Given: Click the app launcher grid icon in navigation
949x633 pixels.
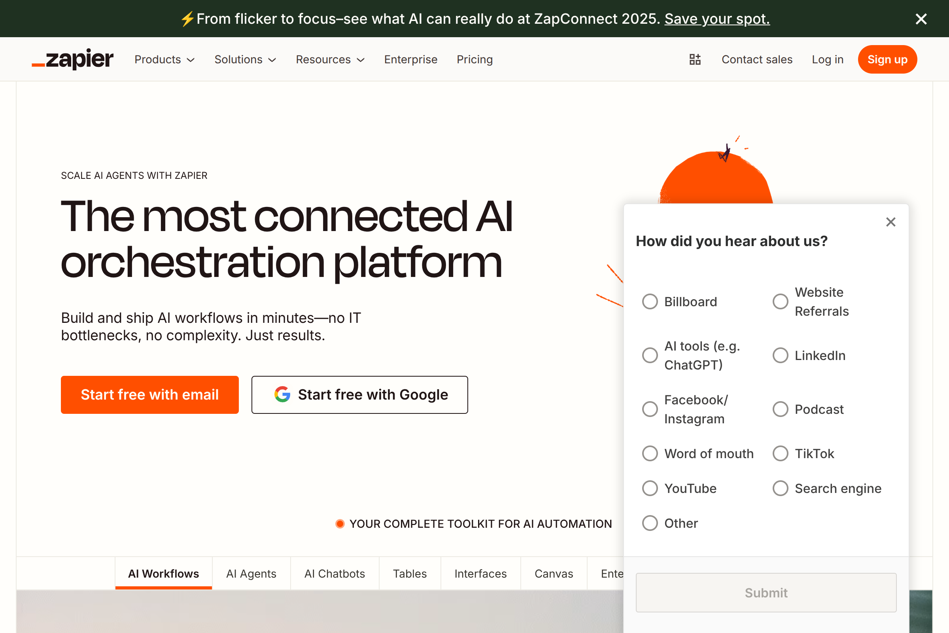Looking at the screenshot, I should point(695,59).
